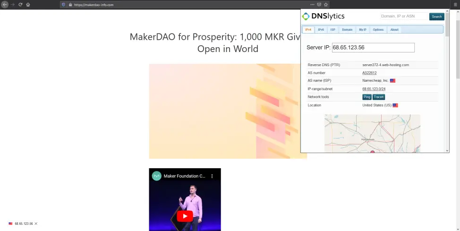The height and width of the screenshot is (231, 460).
Task: Save page to Pocket icon
Action: (x=319, y=5)
